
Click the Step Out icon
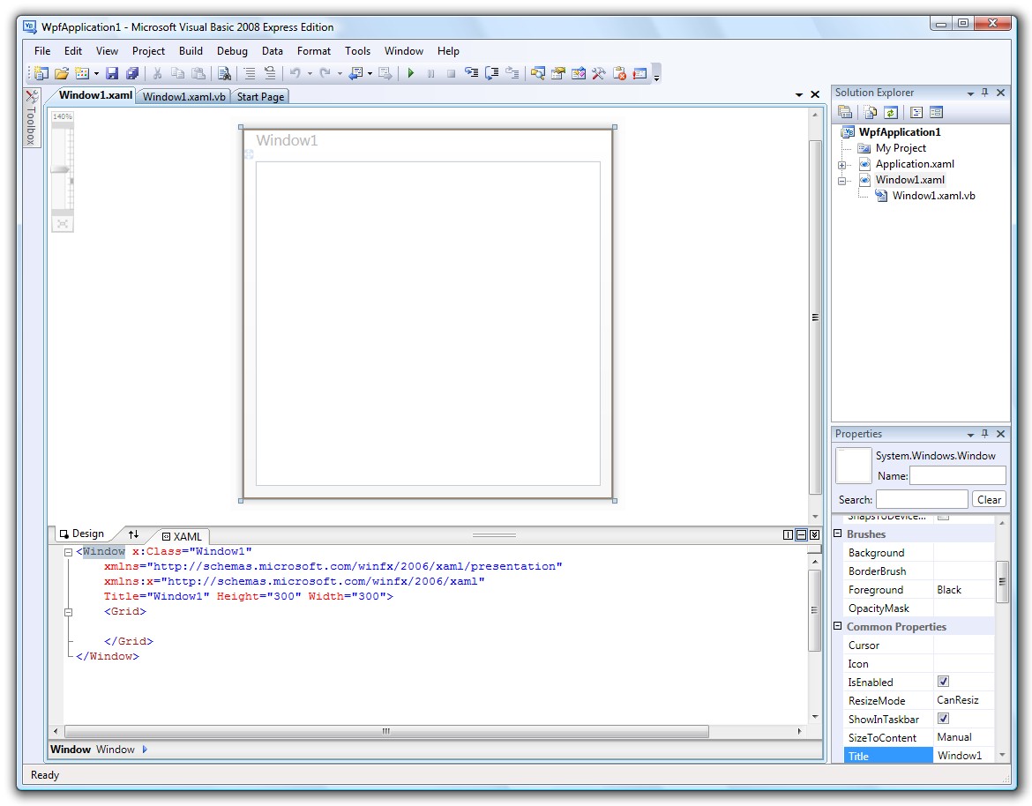point(512,74)
